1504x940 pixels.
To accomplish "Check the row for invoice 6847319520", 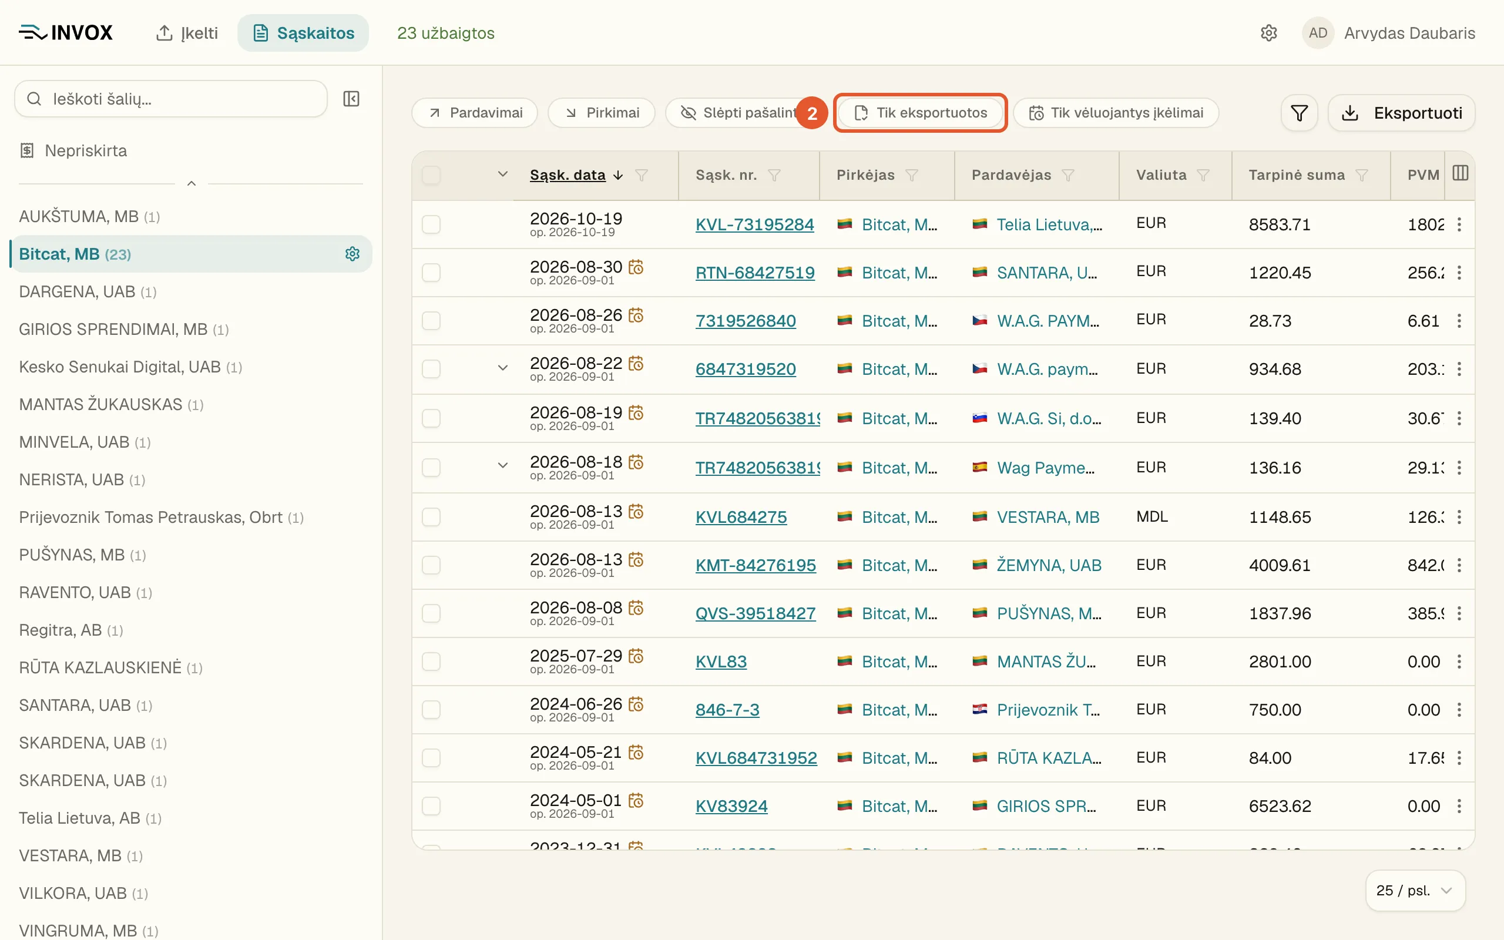I will pos(431,370).
